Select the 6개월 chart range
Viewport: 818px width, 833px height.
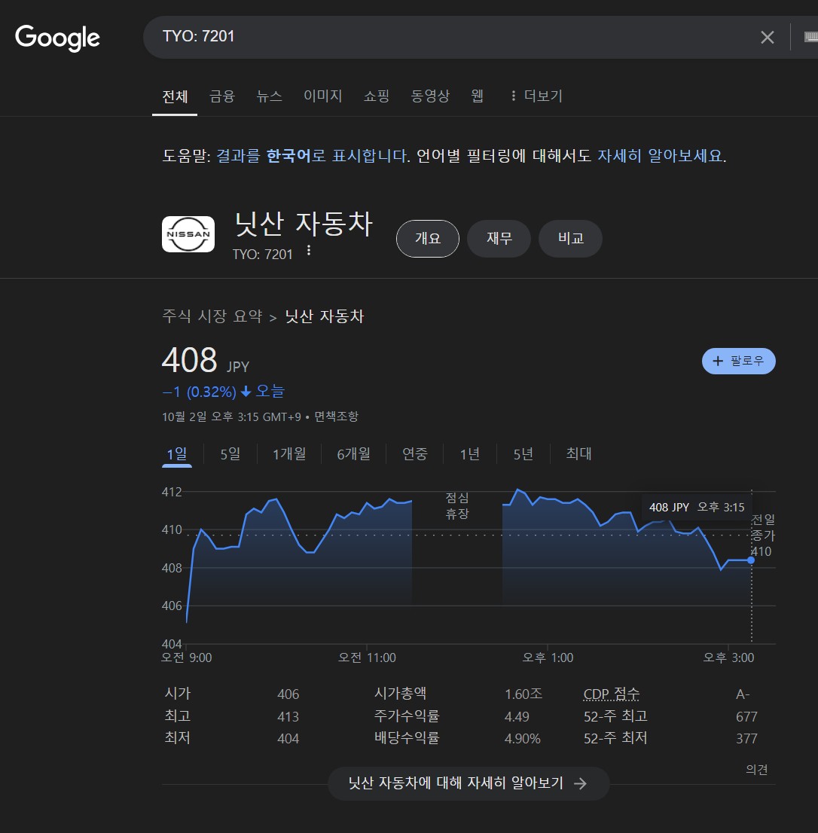click(x=354, y=454)
